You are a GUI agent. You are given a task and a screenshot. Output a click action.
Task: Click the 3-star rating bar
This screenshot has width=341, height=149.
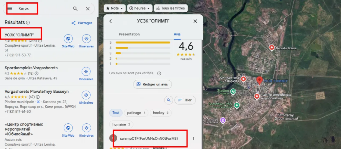pyautogui.click(x=143, y=53)
